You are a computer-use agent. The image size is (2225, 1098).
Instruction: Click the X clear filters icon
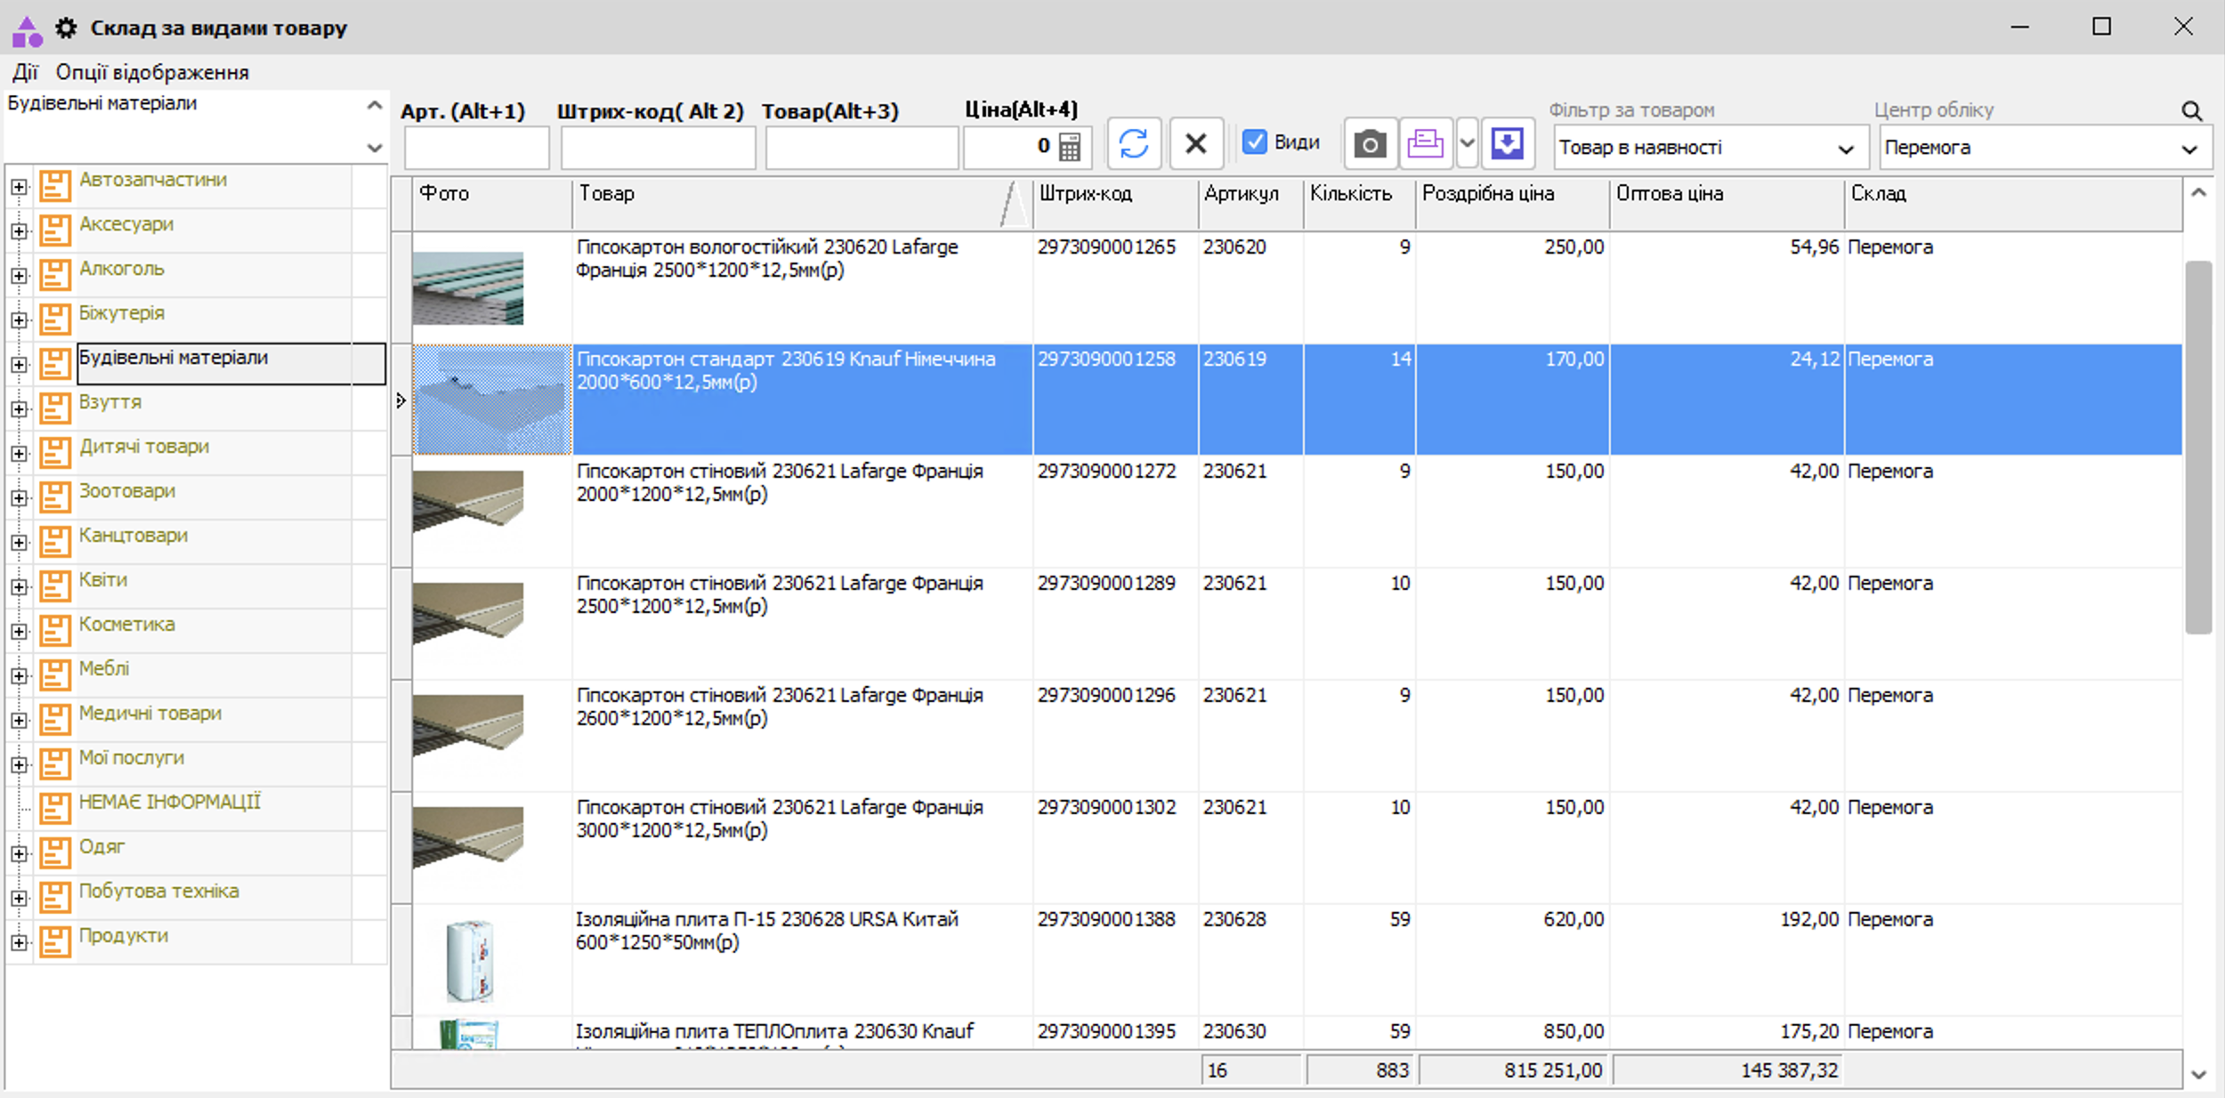(x=1195, y=143)
